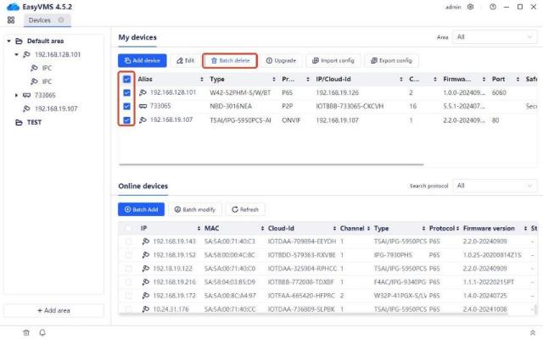The width and height of the screenshot is (543, 339).
Task: Click the trash icon in status bar
Action: point(26,332)
